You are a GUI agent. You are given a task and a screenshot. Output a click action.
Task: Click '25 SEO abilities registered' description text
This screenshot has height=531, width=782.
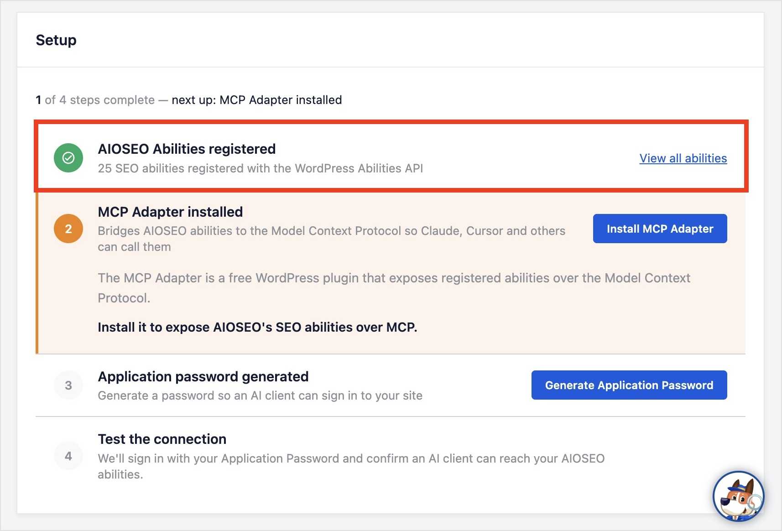(261, 168)
